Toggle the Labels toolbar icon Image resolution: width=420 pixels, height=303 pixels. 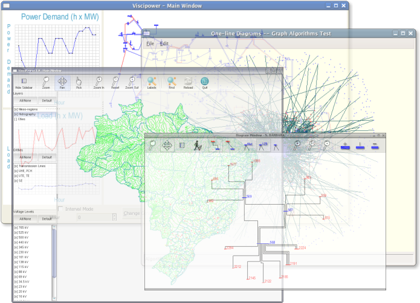[152, 83]
